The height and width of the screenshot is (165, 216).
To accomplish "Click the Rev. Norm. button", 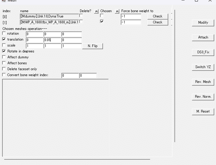I will pyautogui.click(x=203, y=97).
